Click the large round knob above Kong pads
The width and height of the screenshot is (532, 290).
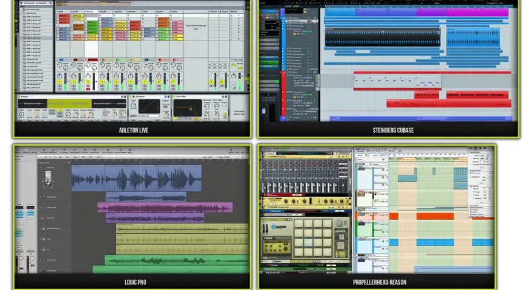[339, 223]
